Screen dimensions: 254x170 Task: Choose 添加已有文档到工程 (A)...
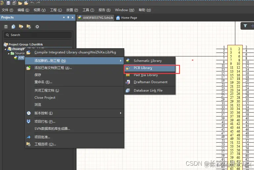tap(74, 68)
